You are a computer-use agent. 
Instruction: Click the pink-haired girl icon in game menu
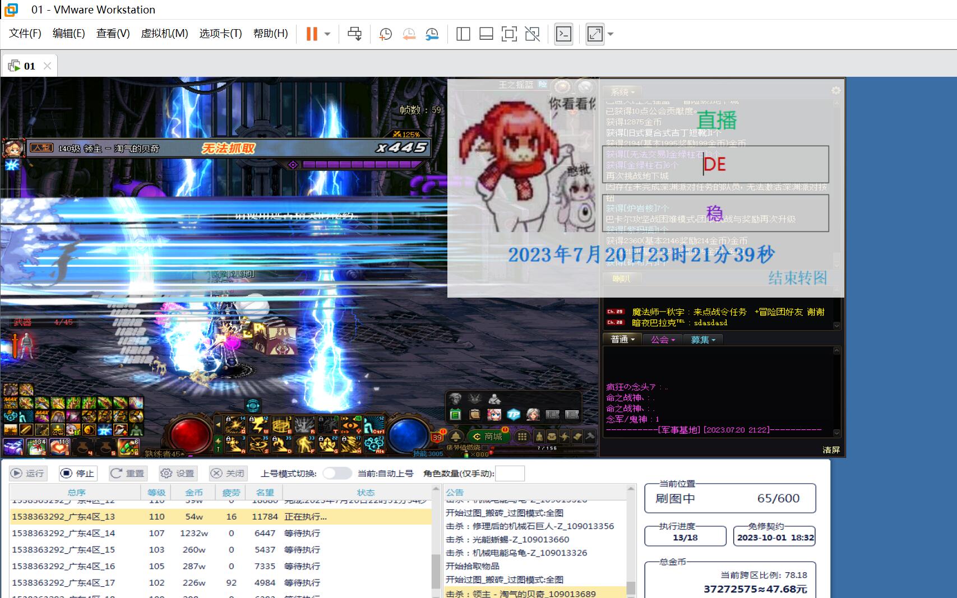click(494, 415)
